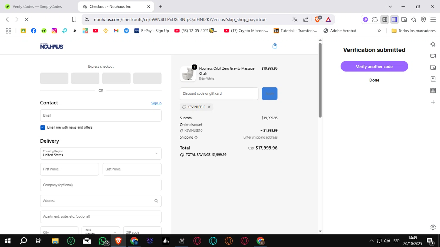Open the Brave hamburger main menu
440x247 pixels.
pos(433,20)
